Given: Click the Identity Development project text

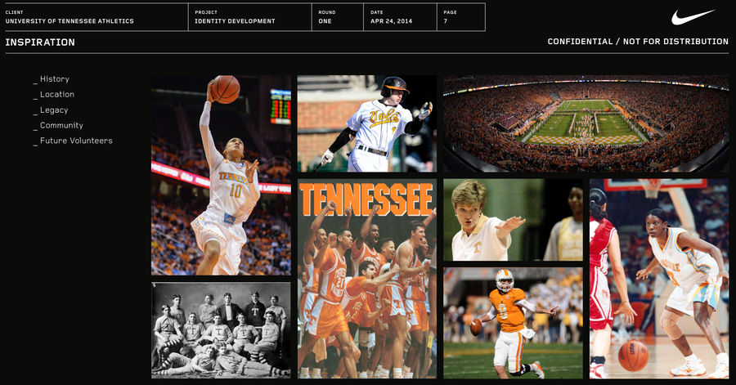Looking at the screenshot, I should click(236, 21).
